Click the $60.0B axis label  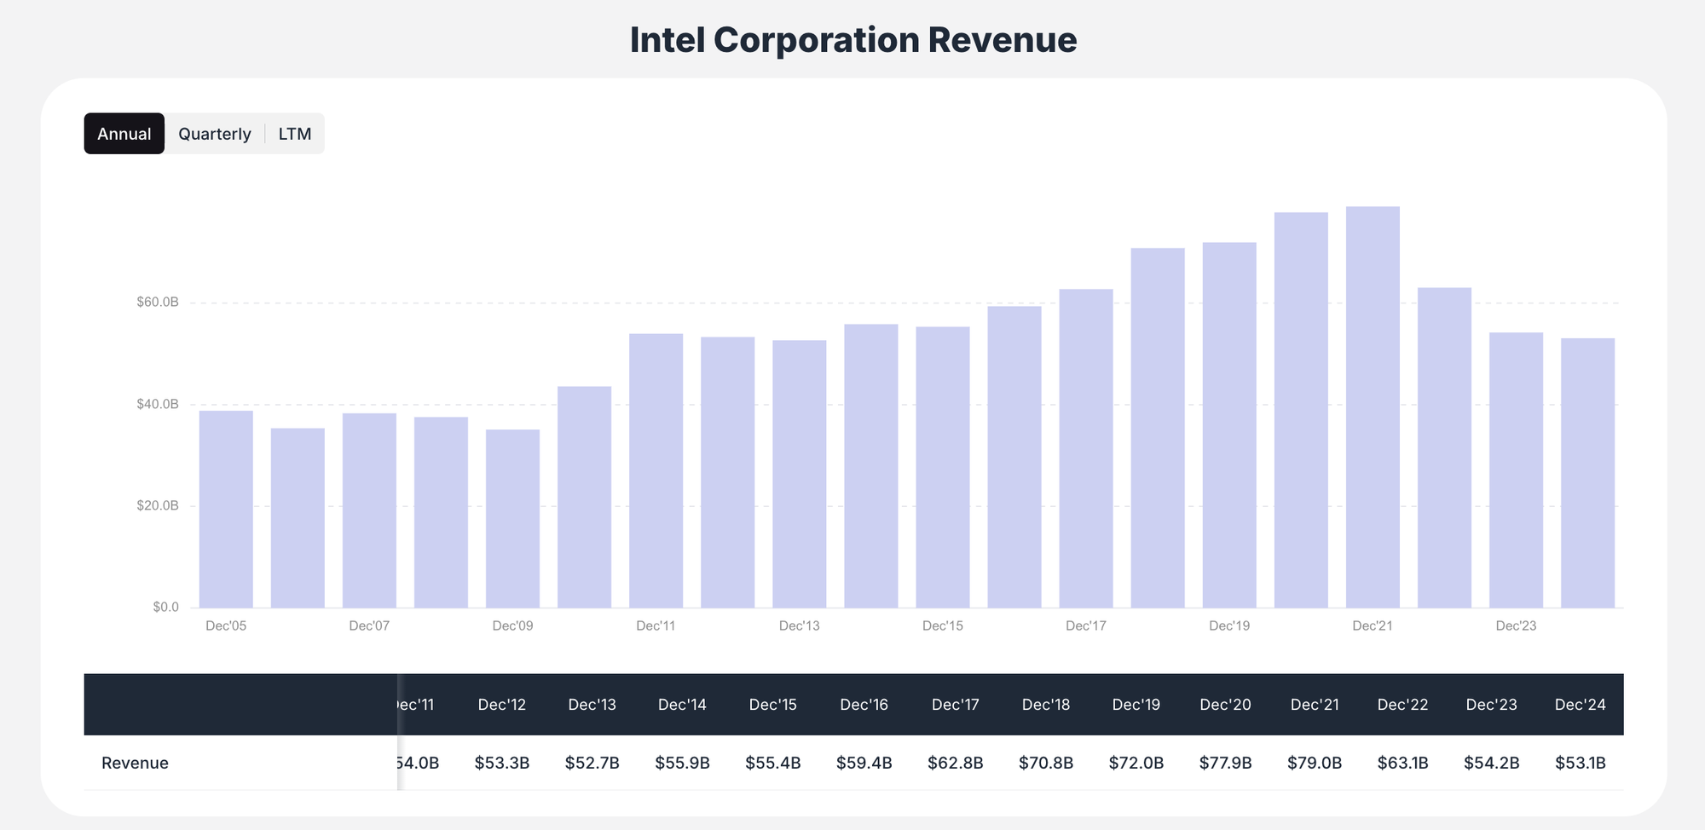pos(156,302)
